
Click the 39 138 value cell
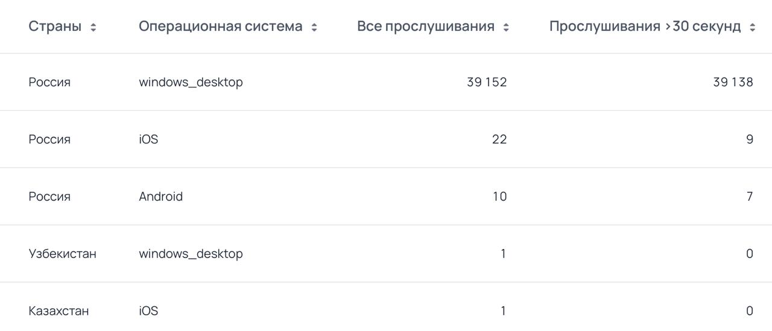(733, 82)
